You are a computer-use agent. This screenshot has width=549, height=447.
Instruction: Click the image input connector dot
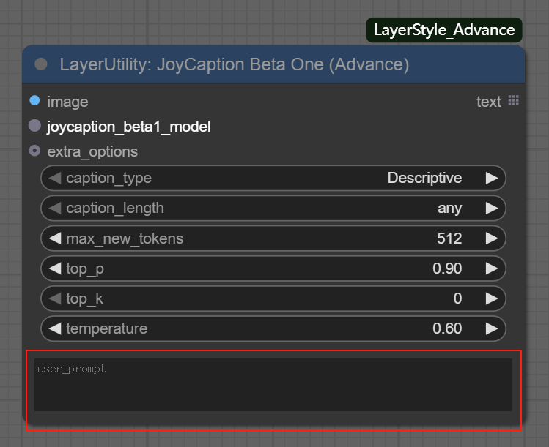34,101
